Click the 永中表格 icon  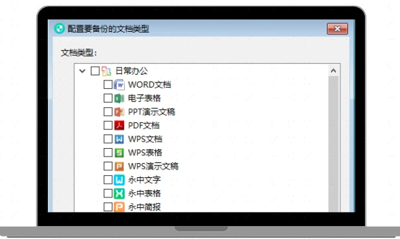tap(119, 194)
